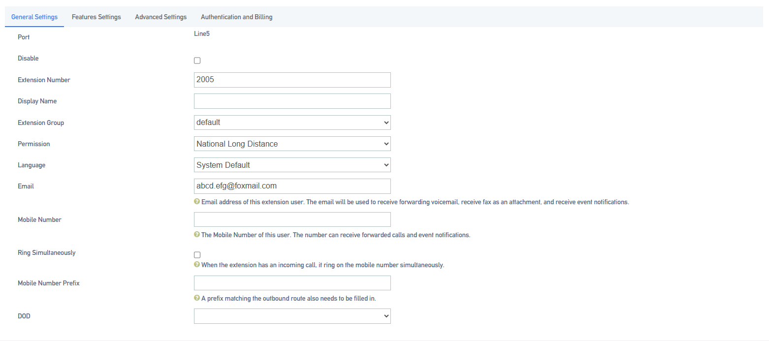Click the Extension Number input field
The image size is (769, 341).
point(292,80)
